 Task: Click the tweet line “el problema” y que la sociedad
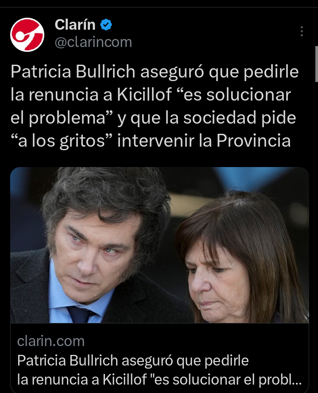tap(153, 117)
